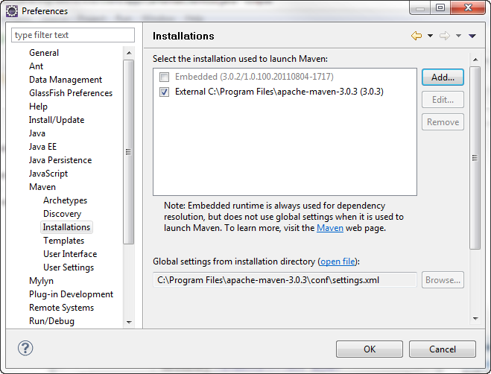
Task: Open Maven User Interface page
Action: coord(70,254)
